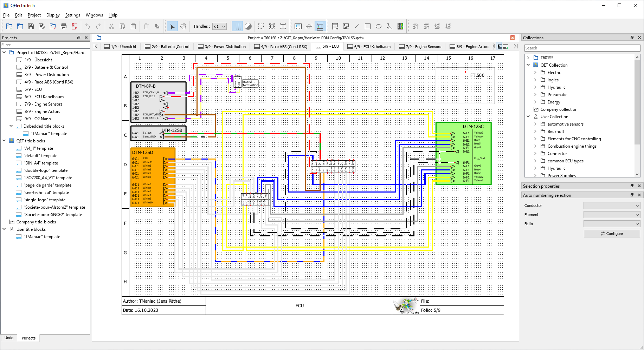This screenshot has height=350, width=644.
Task: Open the File menu
Action: [6, 15]
